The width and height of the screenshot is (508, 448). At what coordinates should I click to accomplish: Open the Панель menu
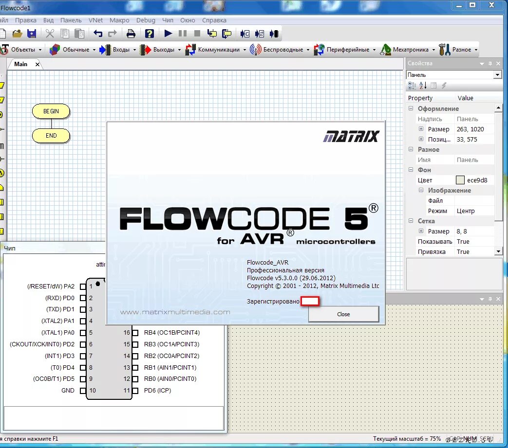pyautogui.click(x=71, y=20)
